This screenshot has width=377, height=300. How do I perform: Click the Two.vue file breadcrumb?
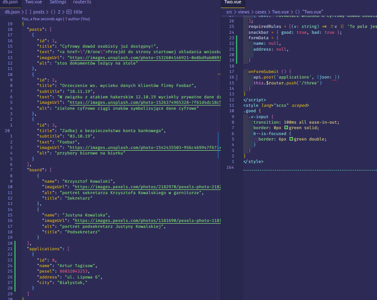(x=280, y=12)
